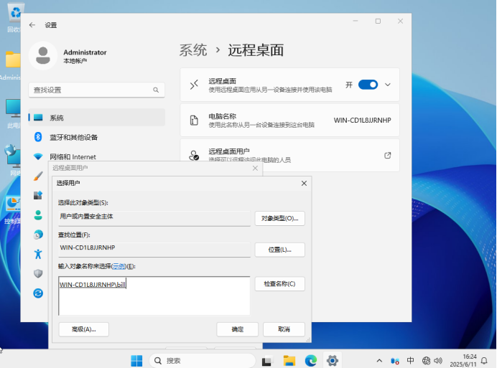Screen dimensions: 497x368
Task: Open Windows Update icon in sidebar
Action: (x=38, y=293)
